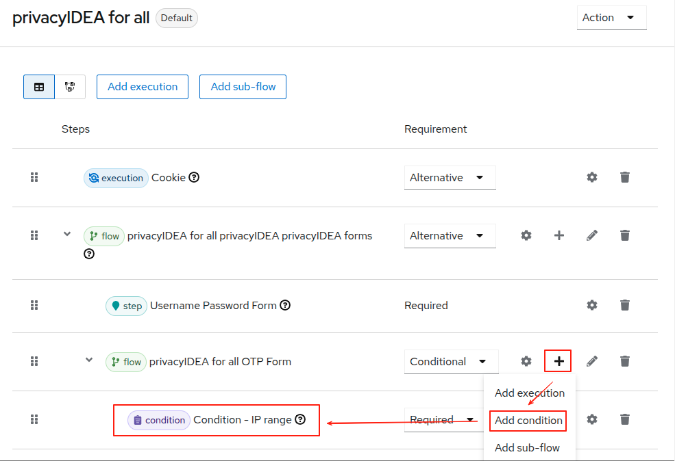
Task: Click plus icon for privacyIDEA forms flow
Action: [559, 235]
